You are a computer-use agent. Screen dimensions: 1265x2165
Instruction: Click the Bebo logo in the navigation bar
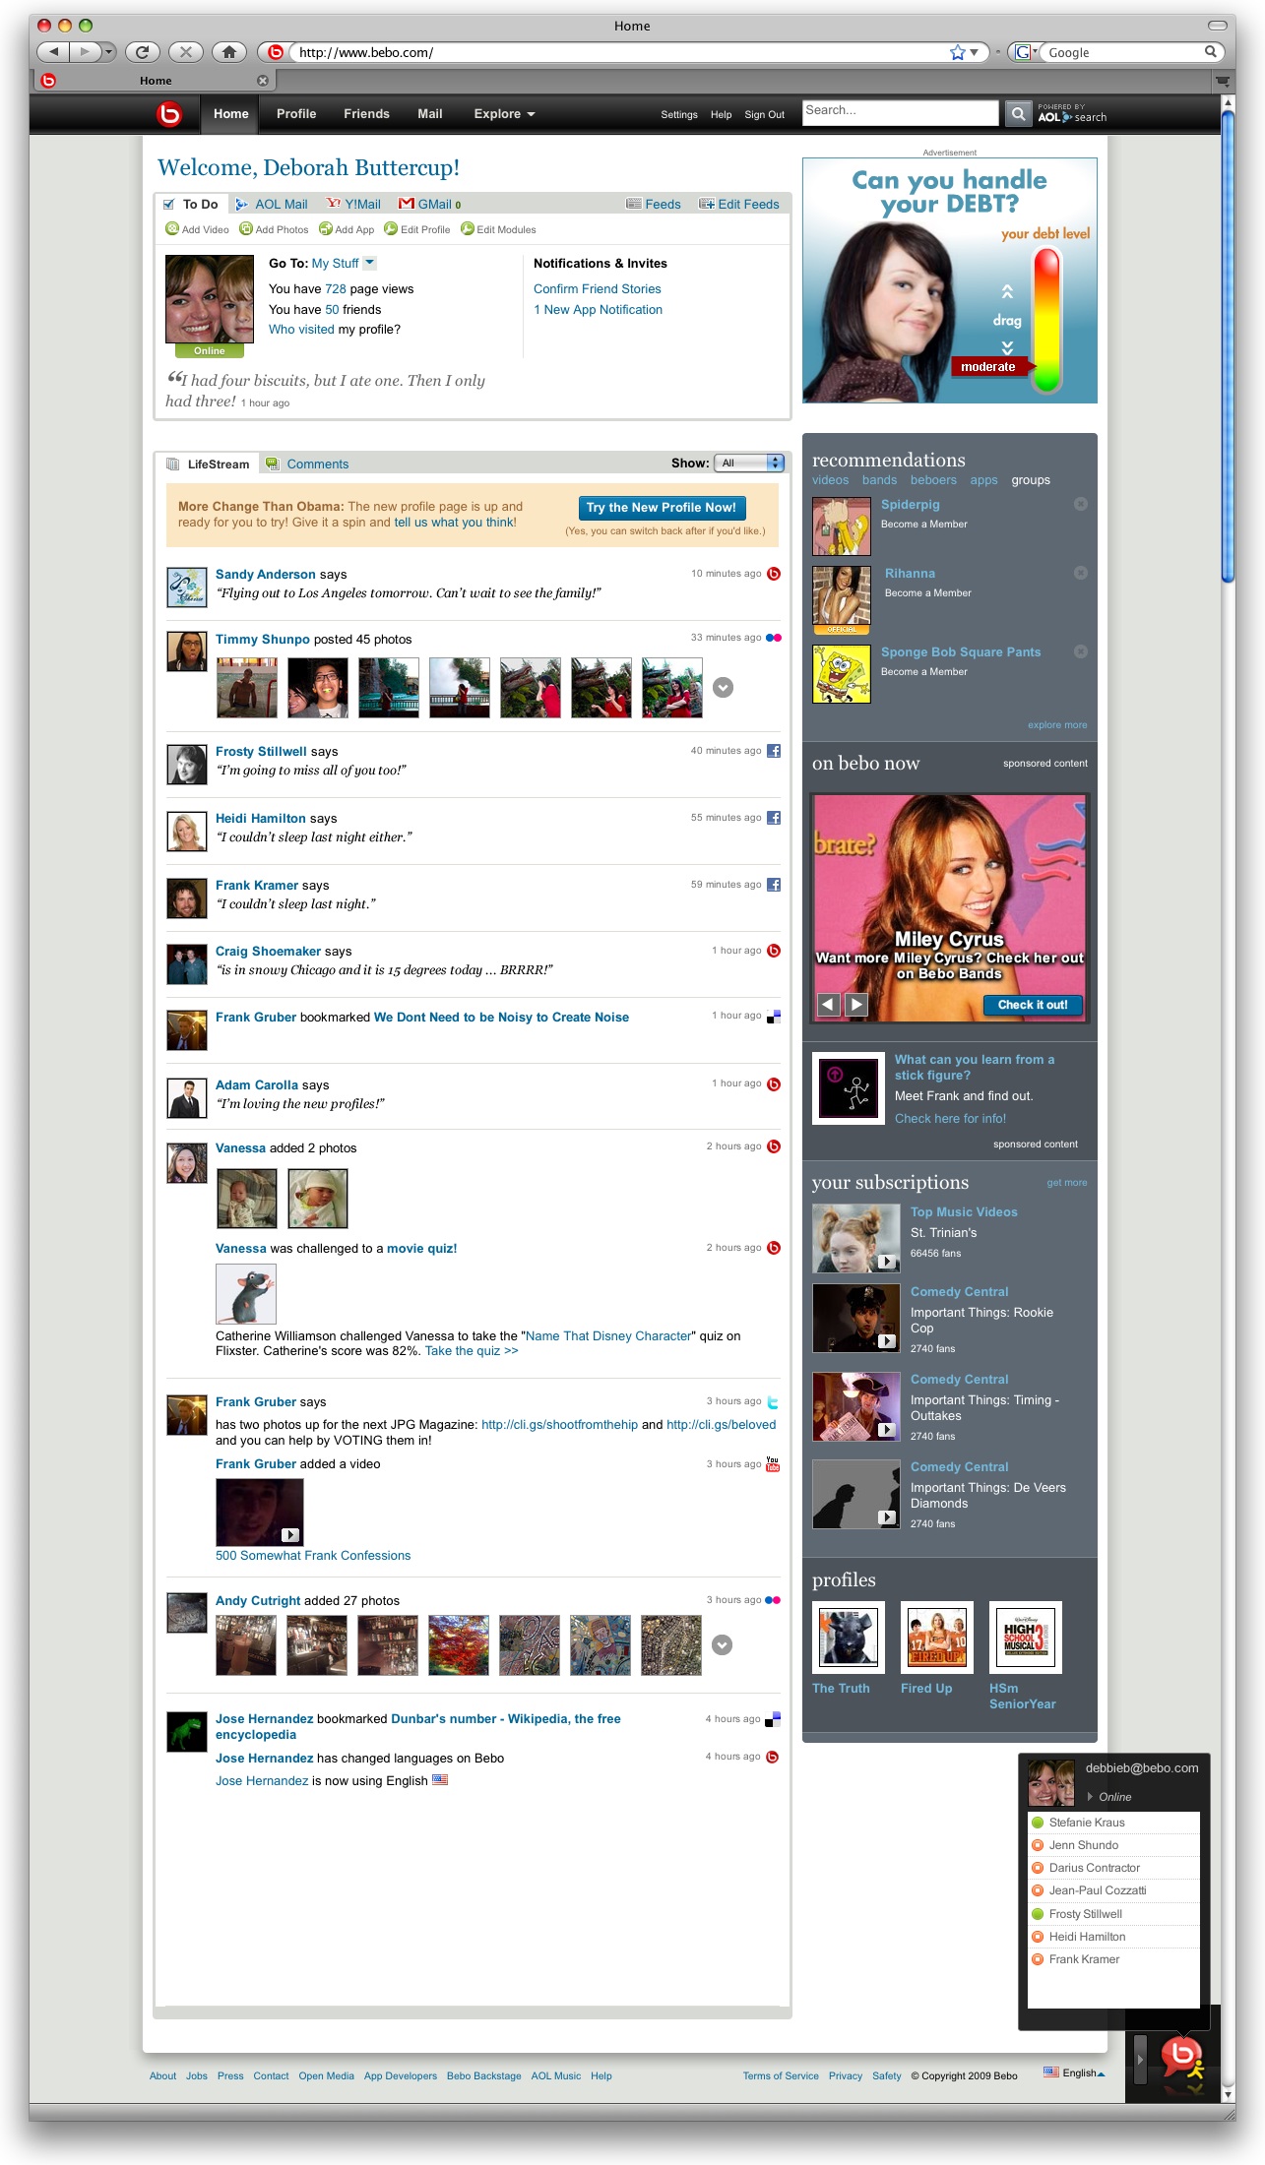pyautogui.click(x=169, y=114)
